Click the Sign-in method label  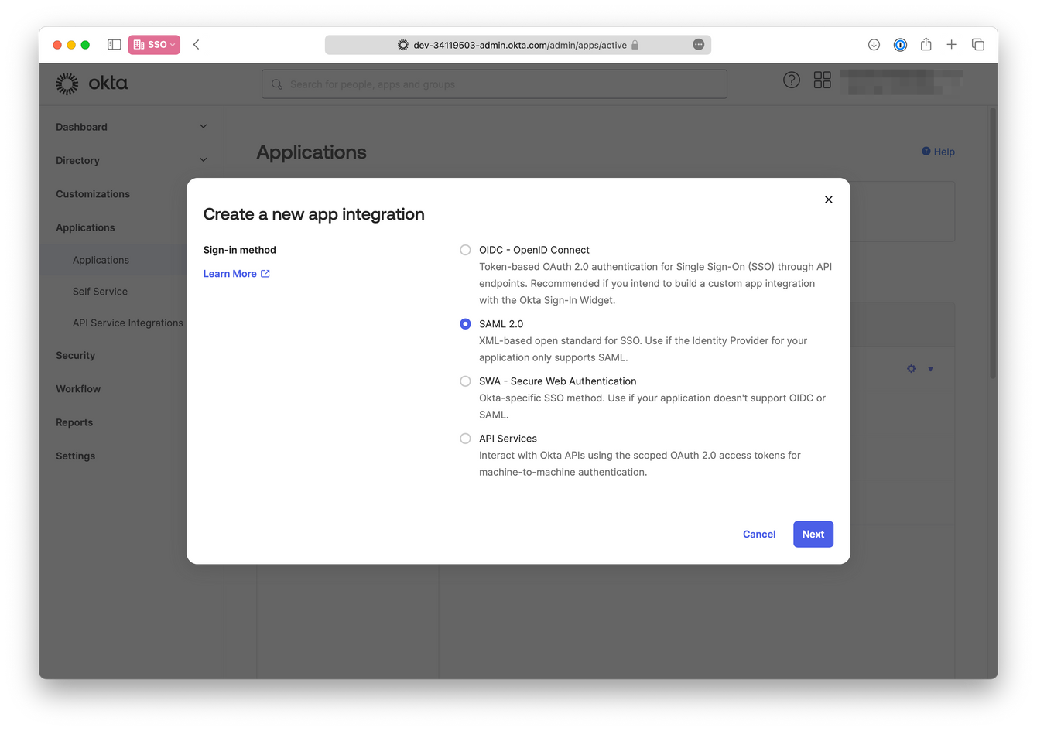pos(240,250)
